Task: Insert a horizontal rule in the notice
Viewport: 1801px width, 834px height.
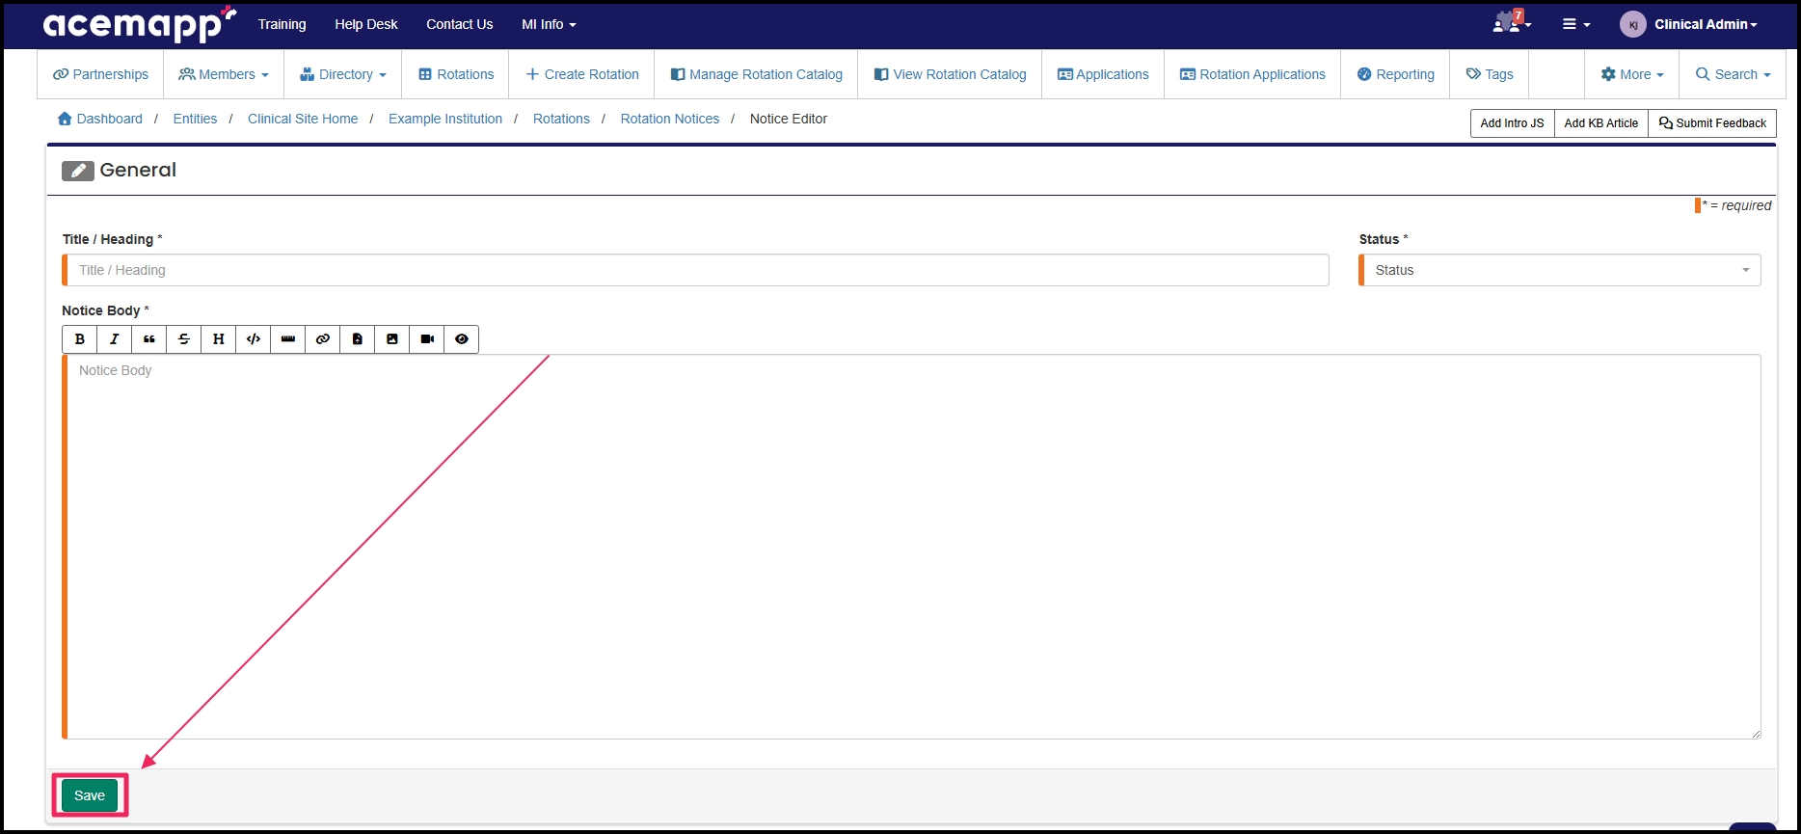Action: 288,339
